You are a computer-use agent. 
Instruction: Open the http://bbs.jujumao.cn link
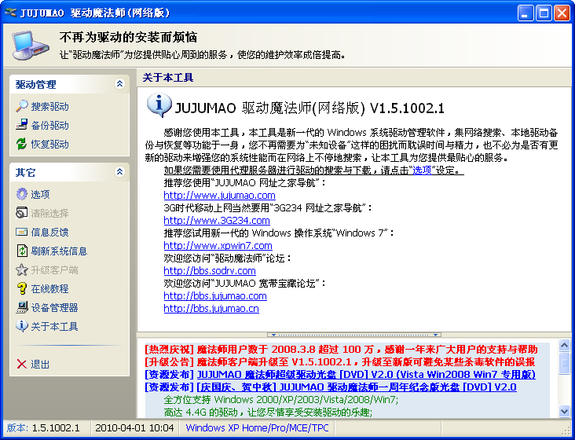tap(211, 308)
